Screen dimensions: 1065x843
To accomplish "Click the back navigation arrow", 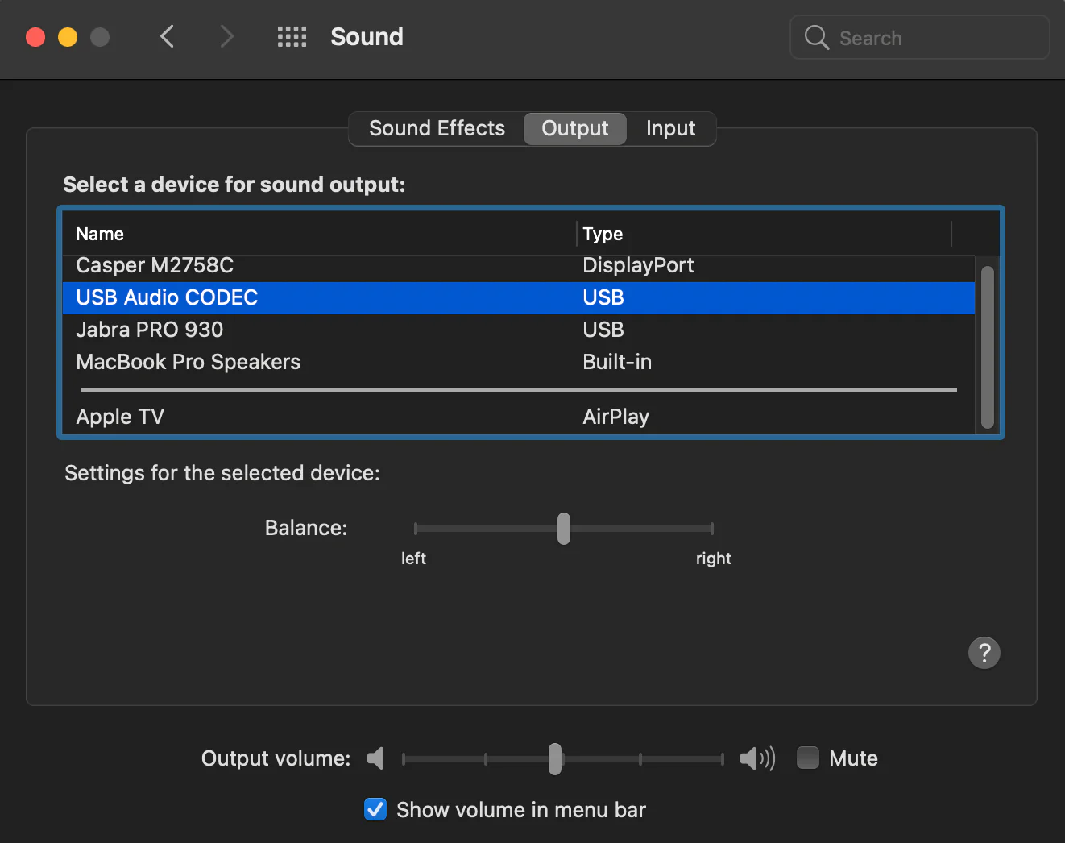I will point(167,36).
